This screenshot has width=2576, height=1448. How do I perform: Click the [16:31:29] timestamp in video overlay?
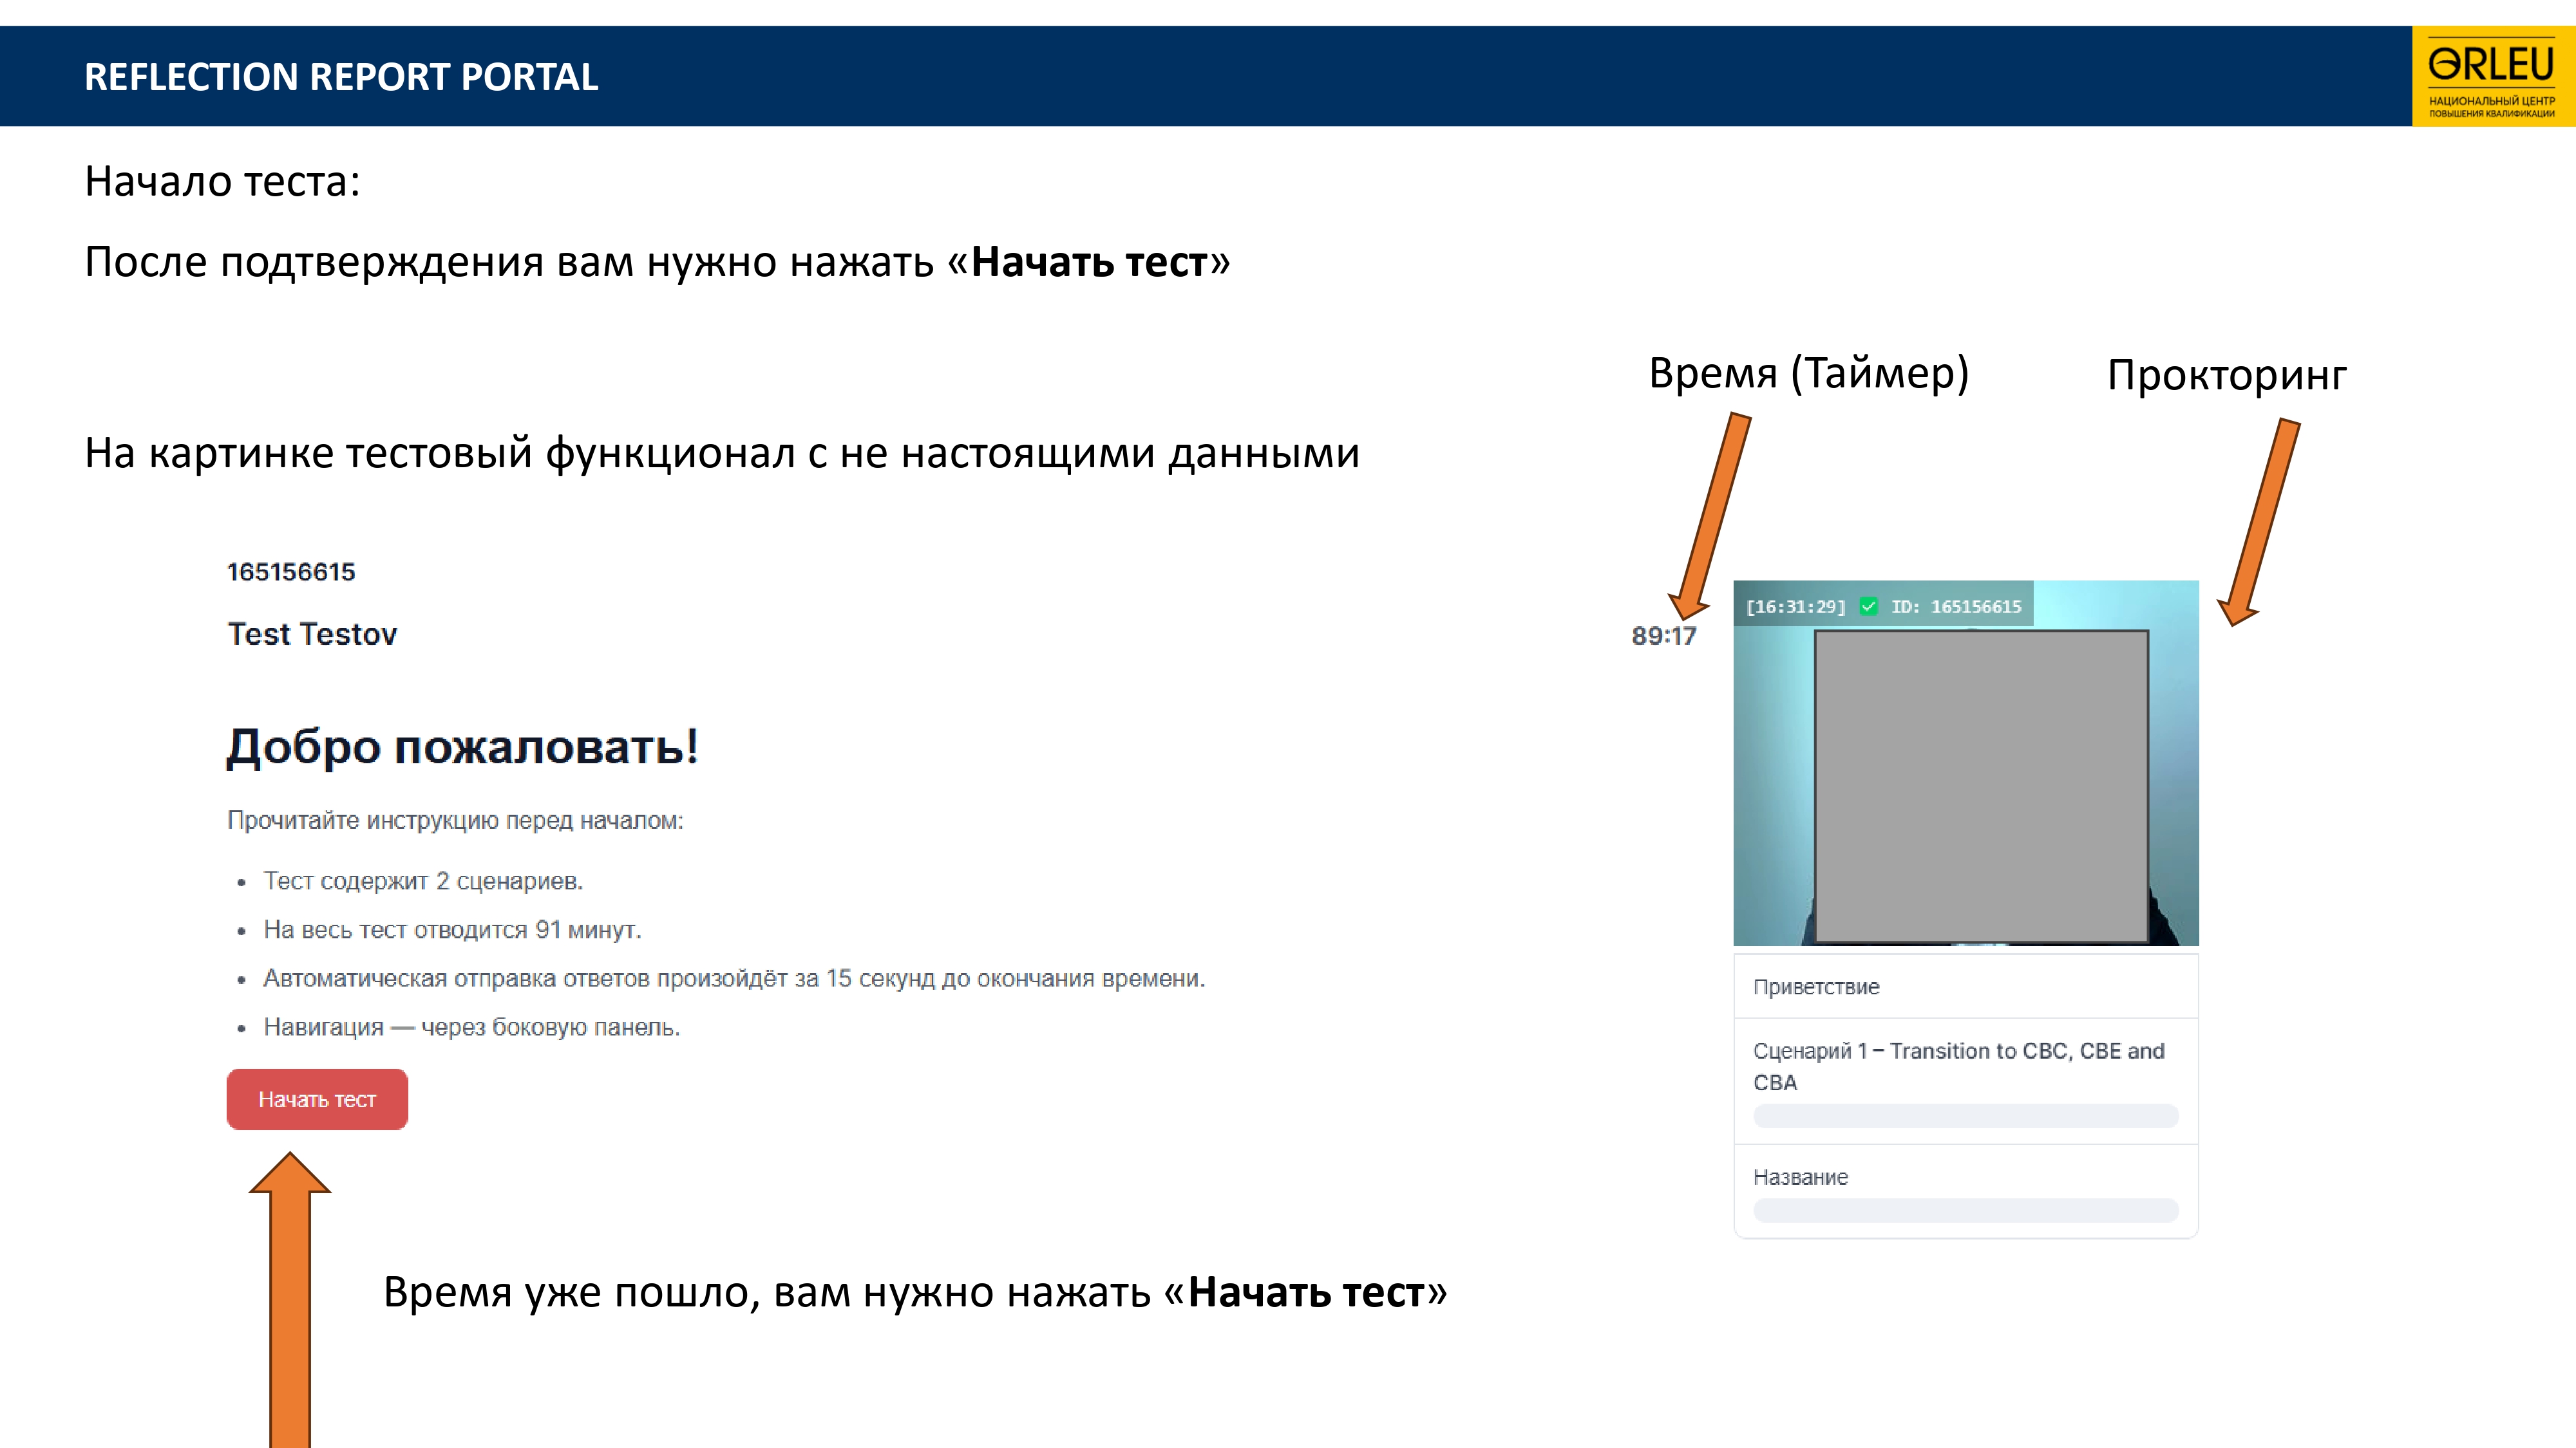coord(1795,607)
